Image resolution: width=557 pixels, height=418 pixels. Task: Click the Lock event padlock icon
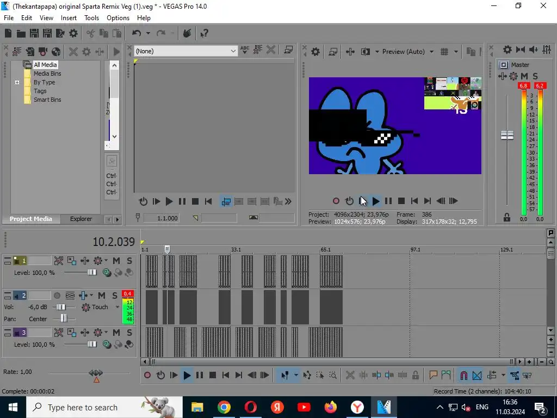[x=415, y=376]
